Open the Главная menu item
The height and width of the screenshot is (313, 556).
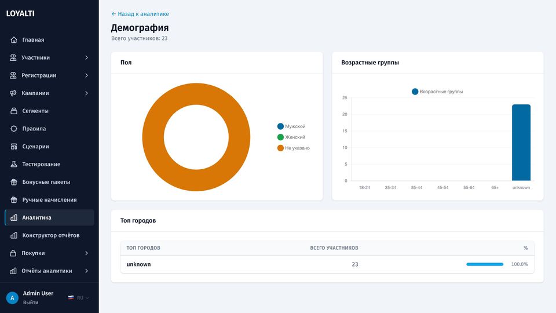click(x=49, y=40)
